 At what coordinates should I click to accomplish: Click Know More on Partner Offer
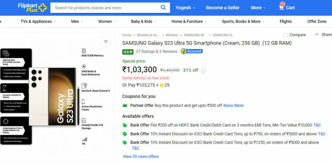pyautogui.click(x=233, y=105)
